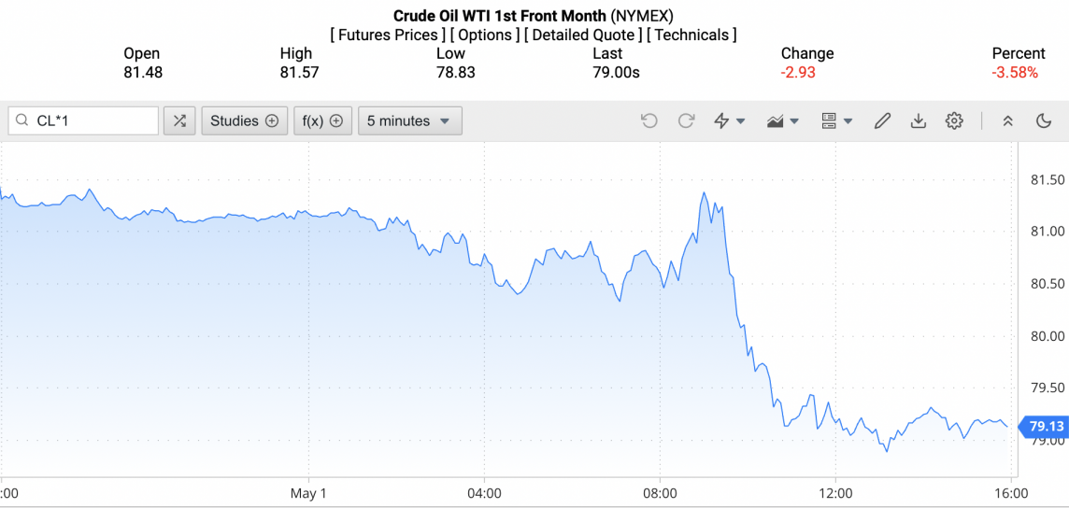Expand the 5 minutes interval dropdown
Viewport: 1069px width, 508px height.
[409, 120]
